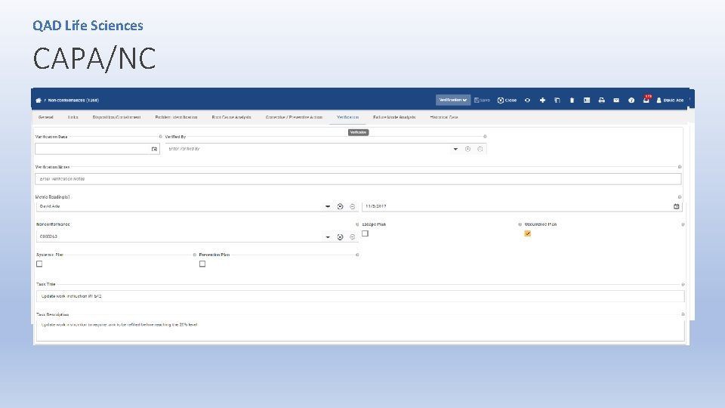Add a new record with plus icon
Viewport: 725px width, 408px height.
[542, 100]
